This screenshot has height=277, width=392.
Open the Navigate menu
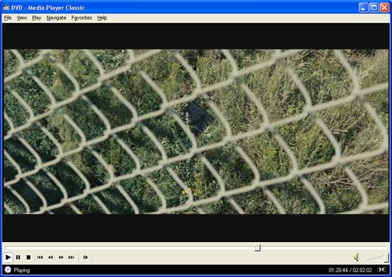coord(56,18)
